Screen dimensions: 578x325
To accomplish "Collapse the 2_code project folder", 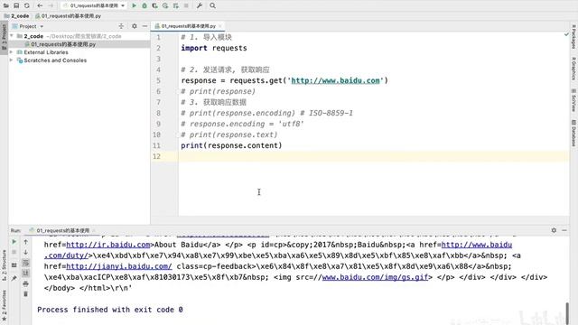I will click(x=12, y=36).
